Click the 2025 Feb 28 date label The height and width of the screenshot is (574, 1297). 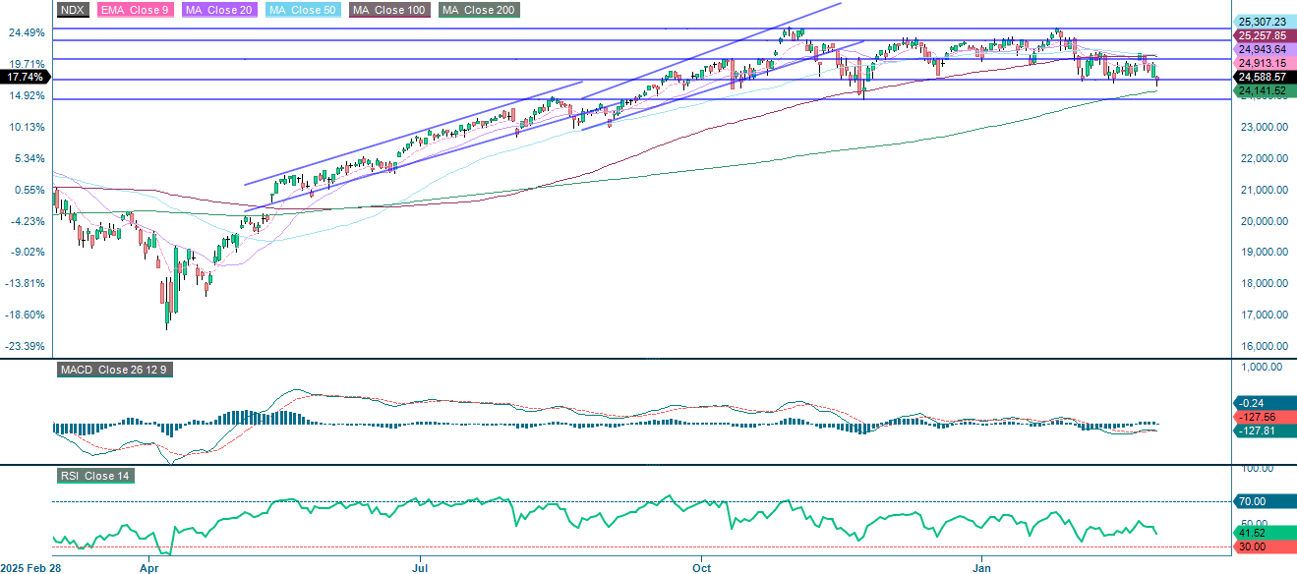click(34, 567)
